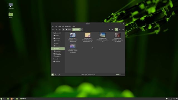Open Music in the sidebar
Image resolution: width=178 pixels, height=100 pixels.
click(58, 43)
